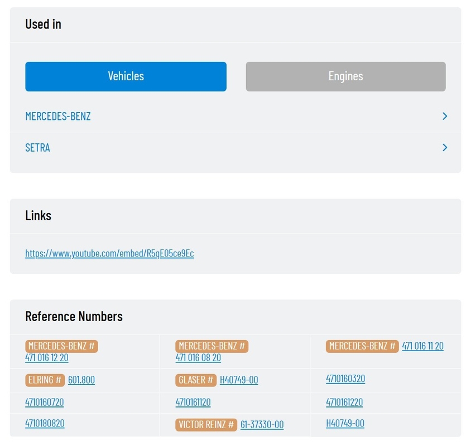Image resolution: width=466 pixels, height=446 pixels.
Task: Open reference number 471 016 12 20
Action: (x=47, y=357)
